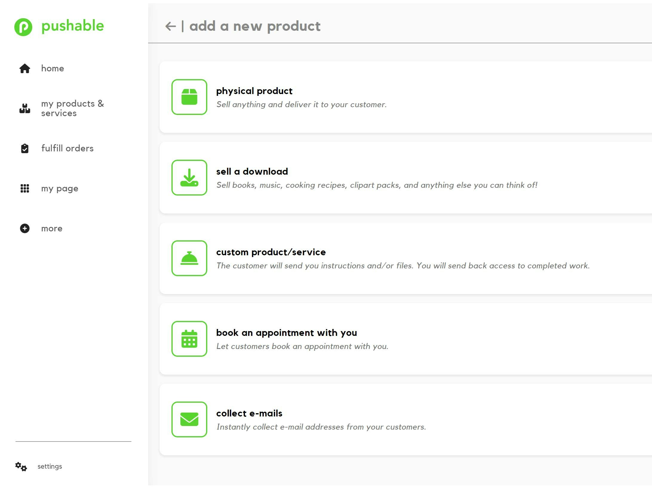Select the 'physical product' title
Viewport: 652px width, 489px height.
click(x=254, y=91)
